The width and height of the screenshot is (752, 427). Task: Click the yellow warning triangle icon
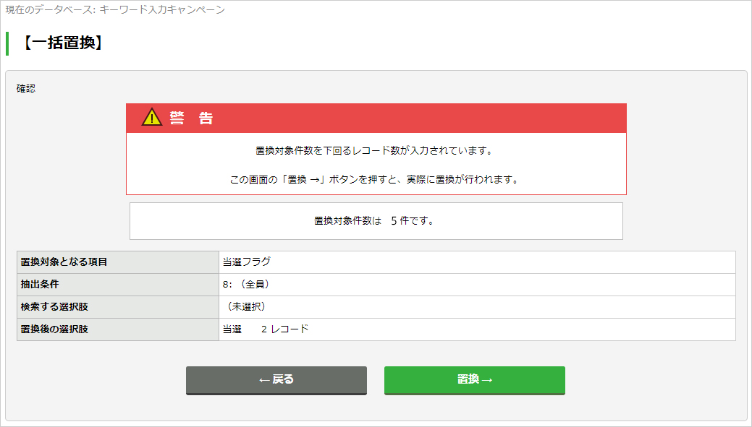tap(152, 117)
